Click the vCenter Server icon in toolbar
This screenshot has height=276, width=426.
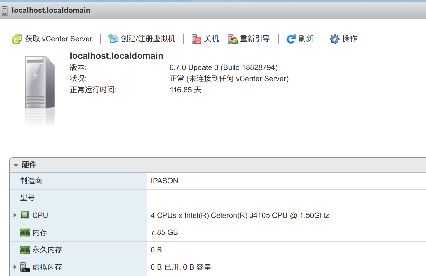(x=17, y=39)
